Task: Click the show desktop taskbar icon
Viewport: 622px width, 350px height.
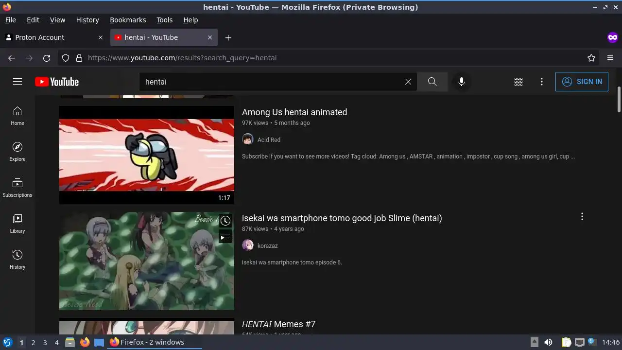Action: pyautogui.click(x=99, y=342)
